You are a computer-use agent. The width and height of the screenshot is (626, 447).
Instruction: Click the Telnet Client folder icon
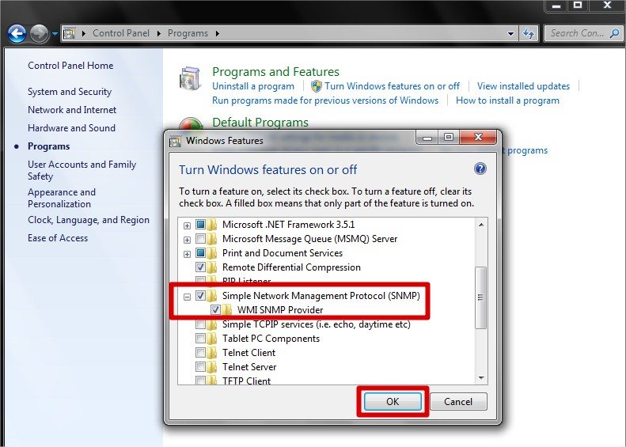coord(212,353)
